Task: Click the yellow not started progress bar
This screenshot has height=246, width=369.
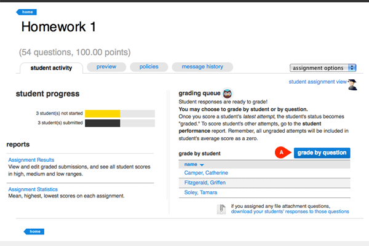Action: click(x=102, y=113)
